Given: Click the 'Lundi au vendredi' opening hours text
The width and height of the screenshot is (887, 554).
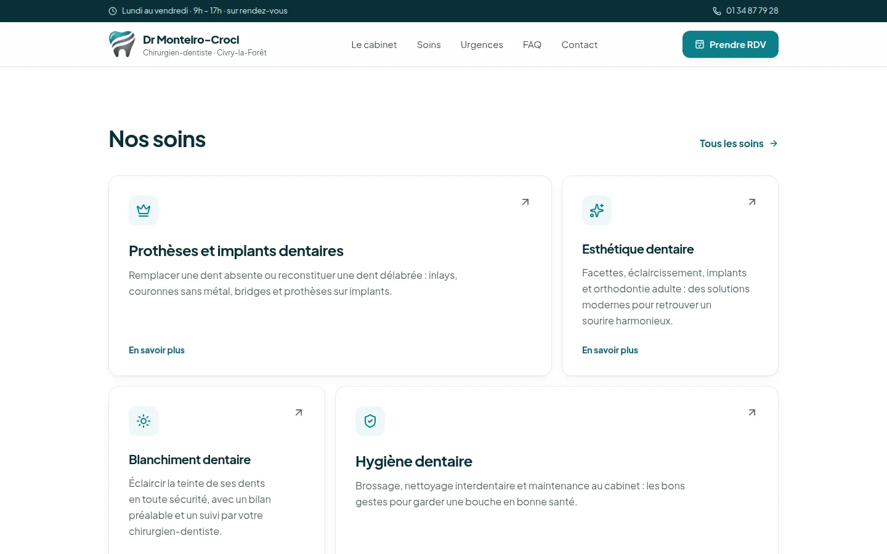Looking at the screenshot, I should click(205, 11).
